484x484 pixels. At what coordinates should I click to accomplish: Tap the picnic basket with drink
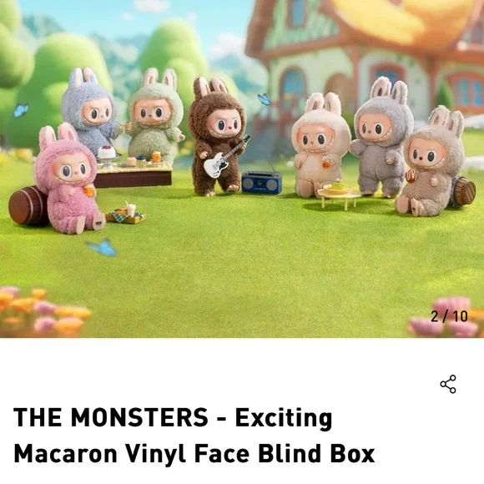[x=126, y=213]
